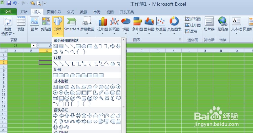Click the Undo arrow icon

(15, 3)
